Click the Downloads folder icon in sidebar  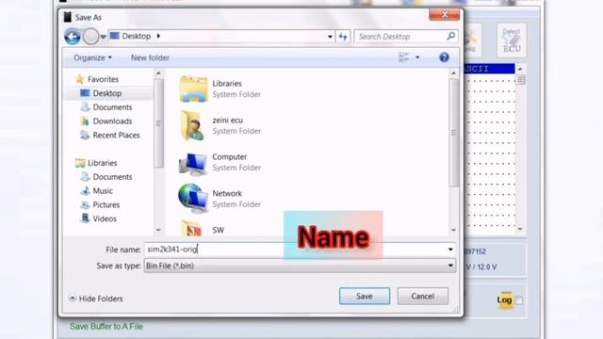click(x=85, y=121)
